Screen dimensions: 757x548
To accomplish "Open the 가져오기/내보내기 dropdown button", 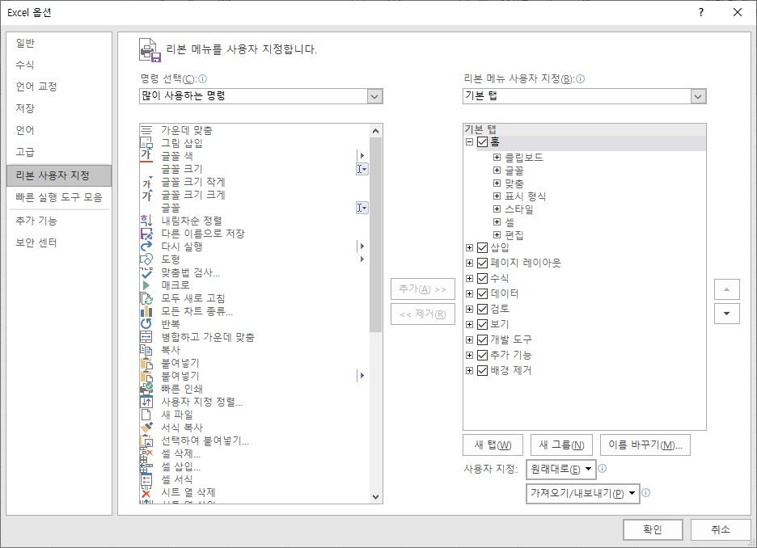I will (583, 494).
